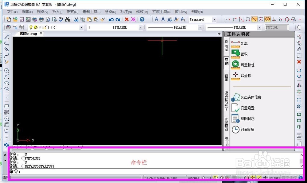Image resolution: width=307 pixels, height=183 pixels.
Task: Toggle the perpendicular snap button
Action: (x=274, y=19)
